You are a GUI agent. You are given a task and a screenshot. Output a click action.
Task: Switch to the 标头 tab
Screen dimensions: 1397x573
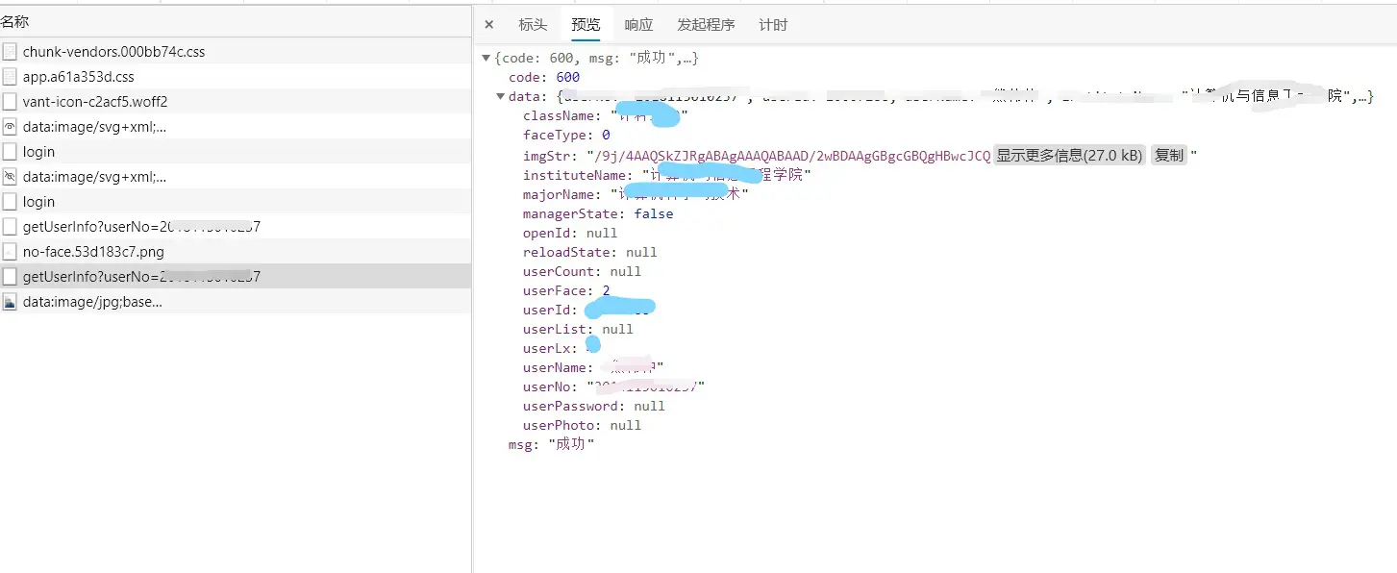pyautogui.click(x=533, y=25)
